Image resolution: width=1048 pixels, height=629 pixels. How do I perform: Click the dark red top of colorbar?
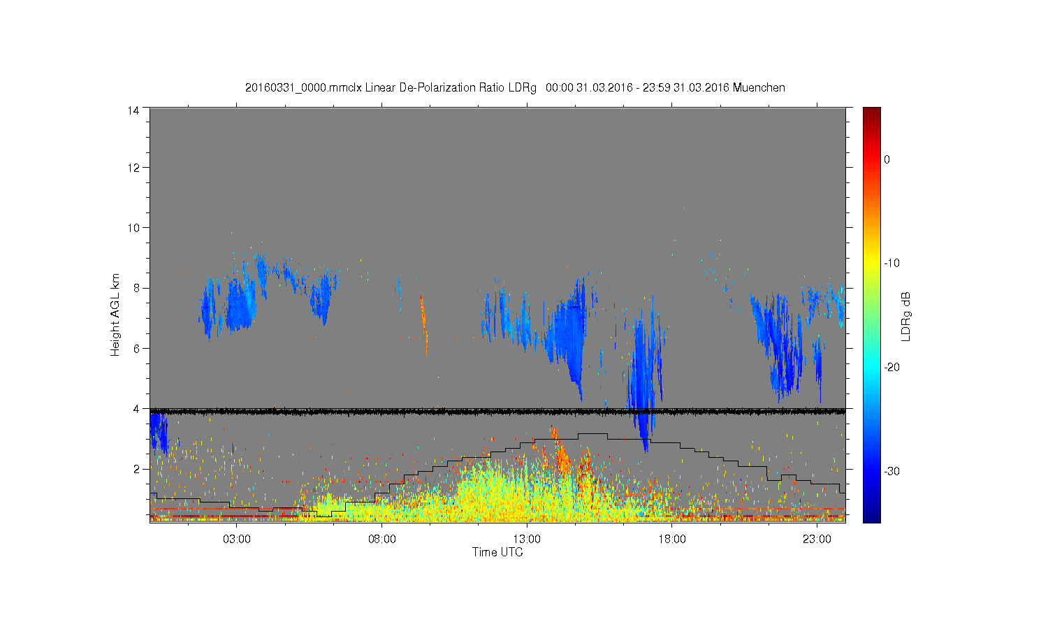pos(872,113)
